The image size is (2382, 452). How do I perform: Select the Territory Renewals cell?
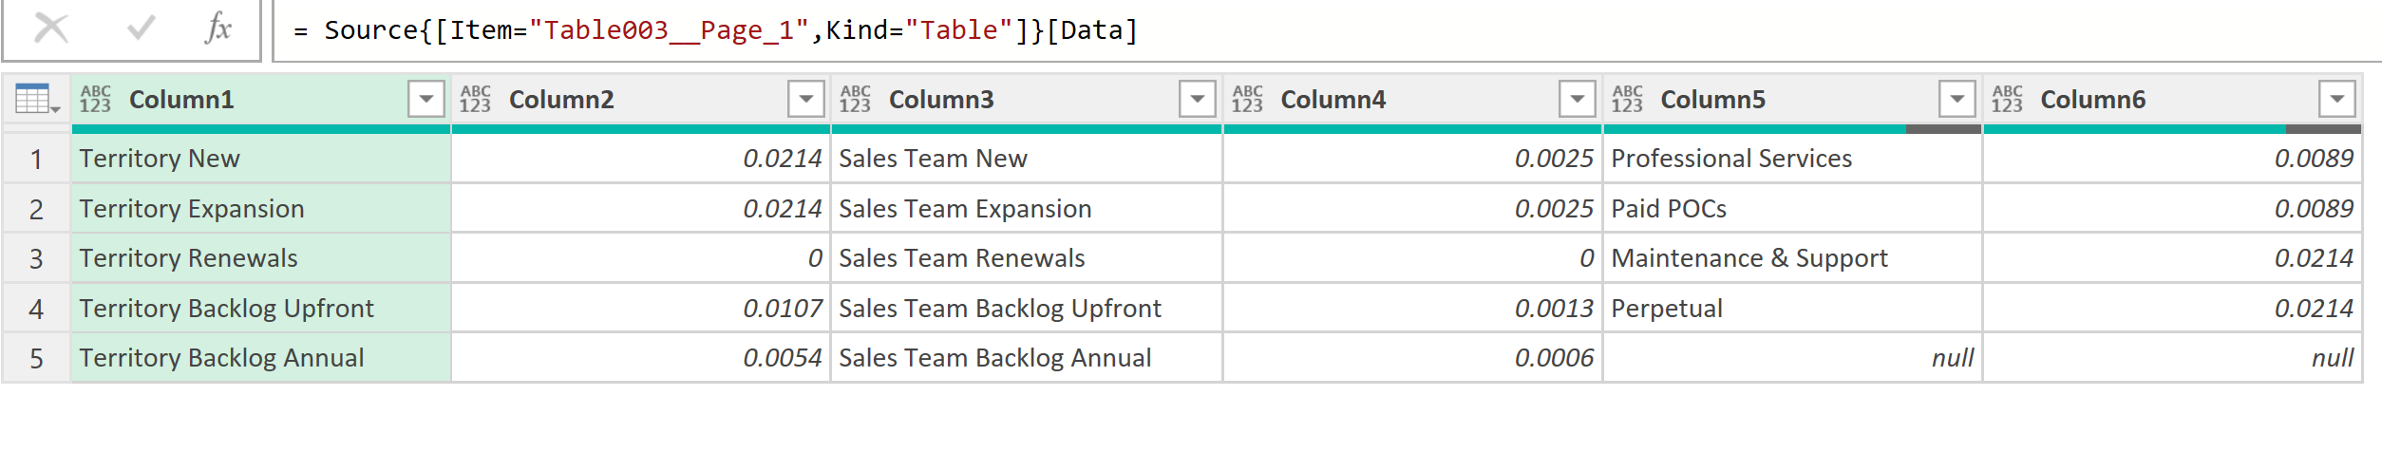coord(261,258)
